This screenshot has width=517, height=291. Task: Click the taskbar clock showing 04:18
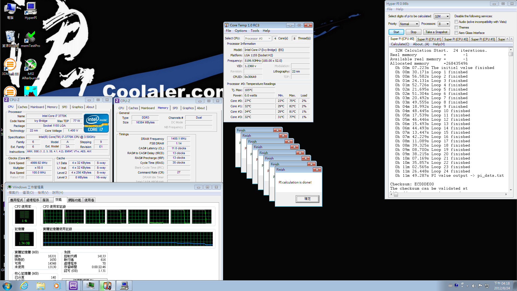click(502, 286)
